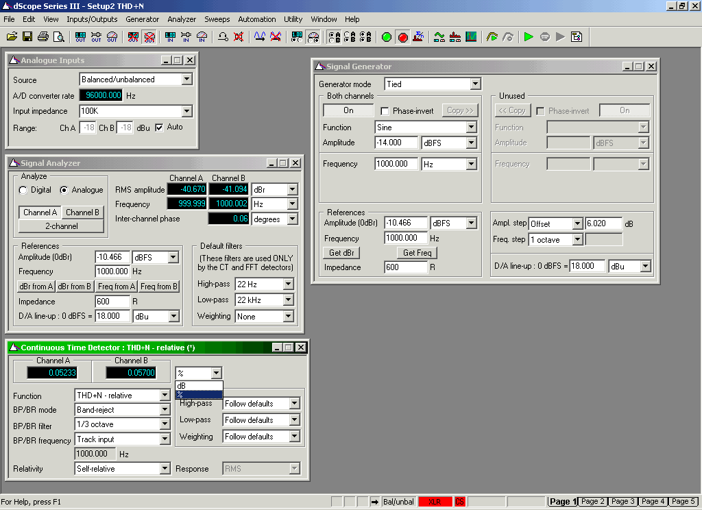Choose dB from the open units list
702x510 pixels.
[199, 385]
